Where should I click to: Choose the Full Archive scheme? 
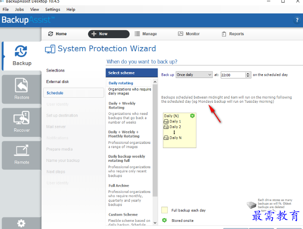119,185
